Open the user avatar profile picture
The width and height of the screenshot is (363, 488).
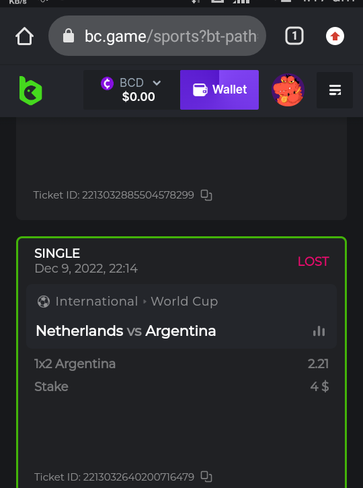click(x=288, y=90)
